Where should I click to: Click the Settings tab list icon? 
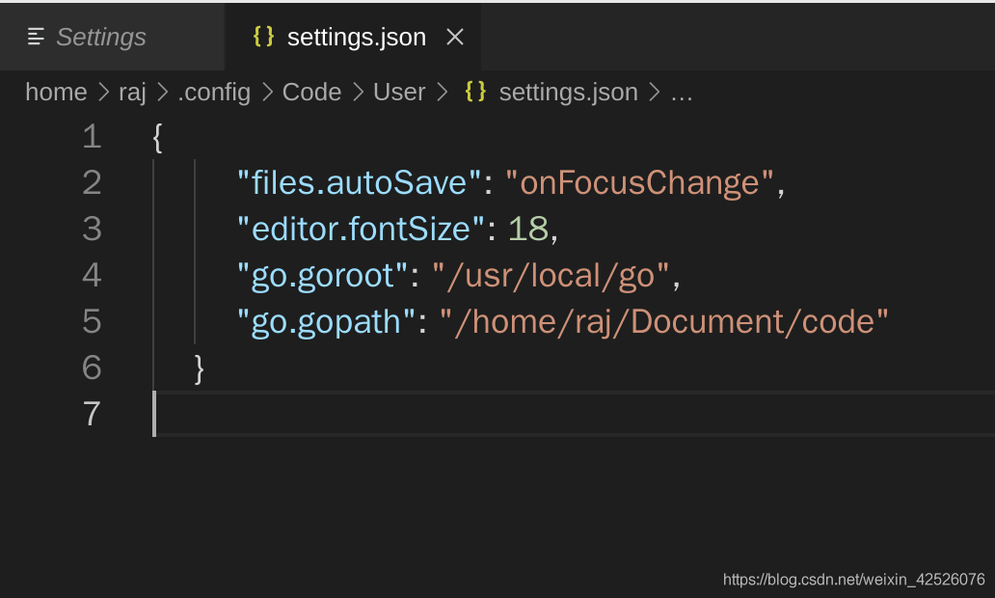click(37, 38)
